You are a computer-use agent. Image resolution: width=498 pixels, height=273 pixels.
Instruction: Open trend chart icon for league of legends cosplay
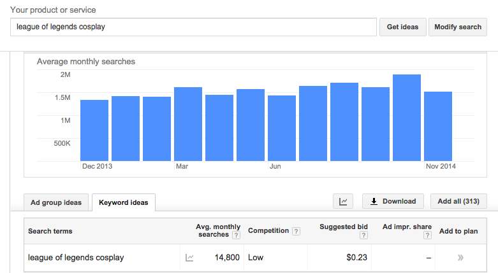pos(189,258)
